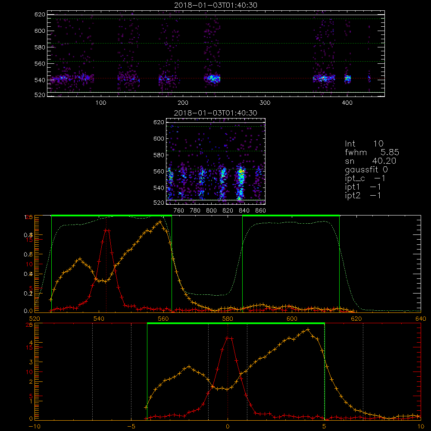The height and width of the screenshot is (431, 431).
Task: Click the "10" x-axis label at bottom plot's right end
Action: 421,426
